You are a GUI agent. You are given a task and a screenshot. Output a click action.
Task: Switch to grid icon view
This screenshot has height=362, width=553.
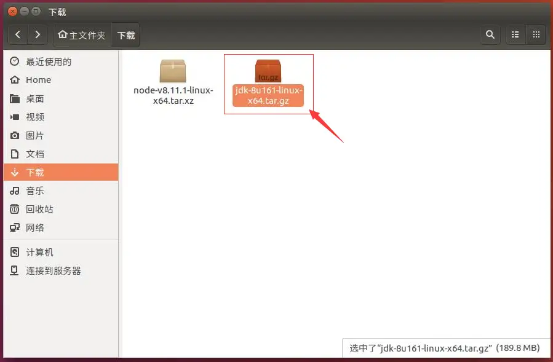(x=536, y=35)
